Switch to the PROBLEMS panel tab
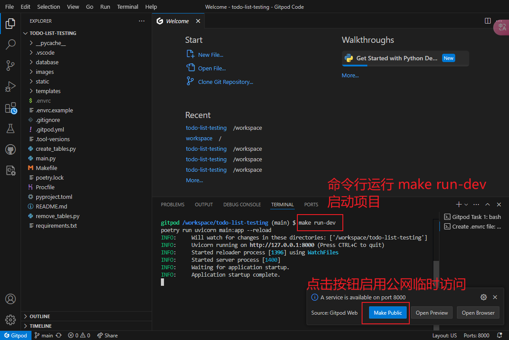Image resolution: width=509 pixels, height=340 pixels. tap(172, 205)
